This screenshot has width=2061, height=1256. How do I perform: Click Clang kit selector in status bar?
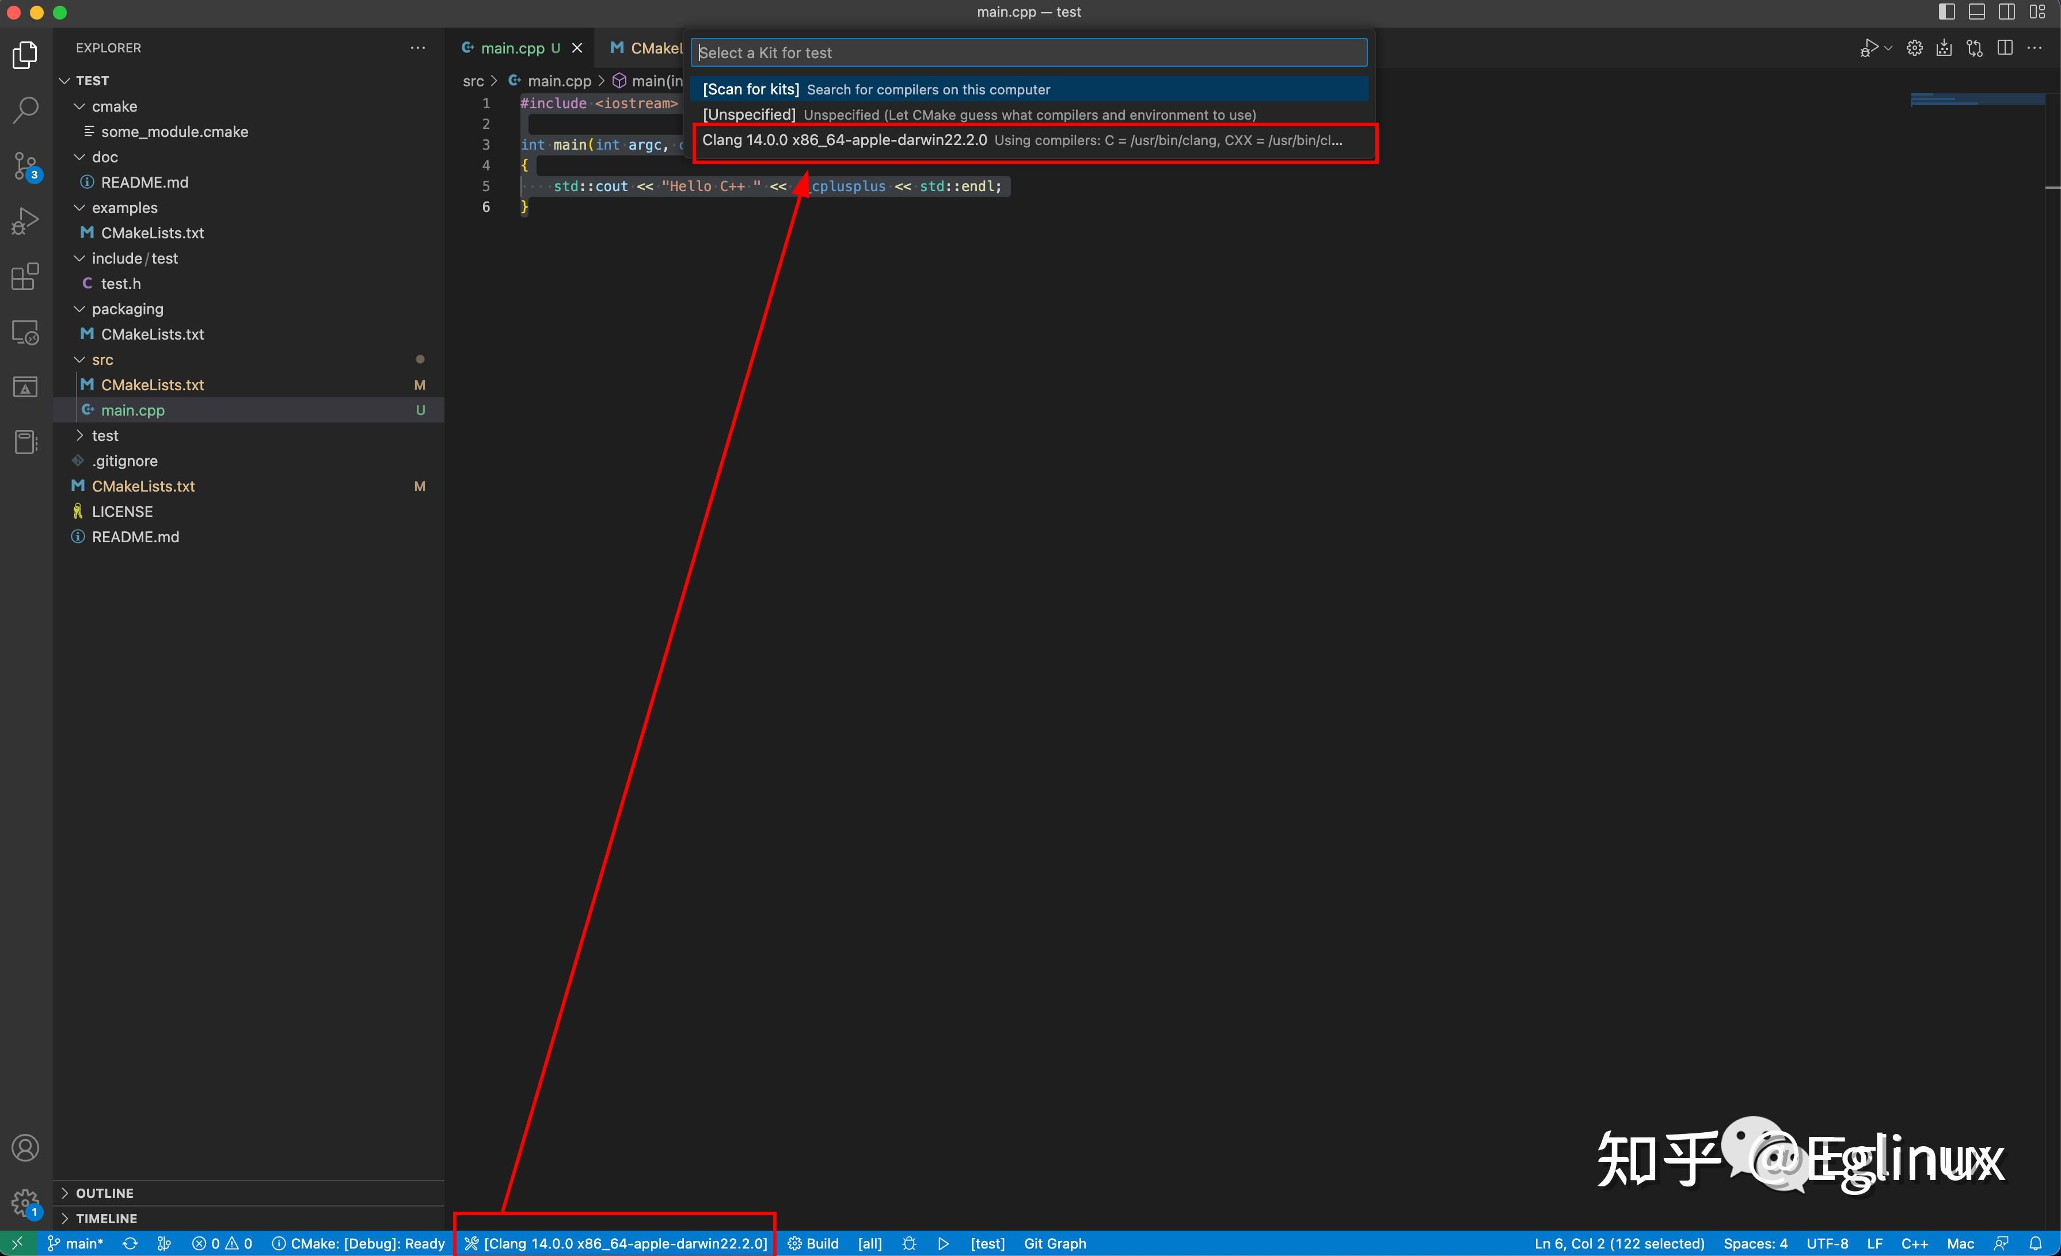(x=615, y=1243)
